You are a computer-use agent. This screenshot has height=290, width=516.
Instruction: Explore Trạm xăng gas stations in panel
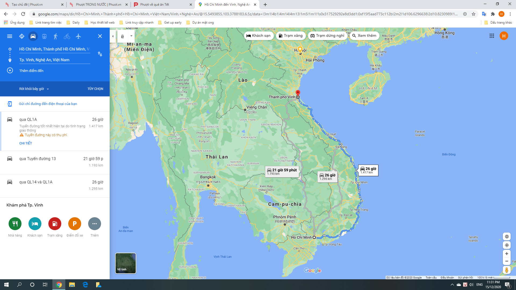pyautogui.click(x=55, y=224)
